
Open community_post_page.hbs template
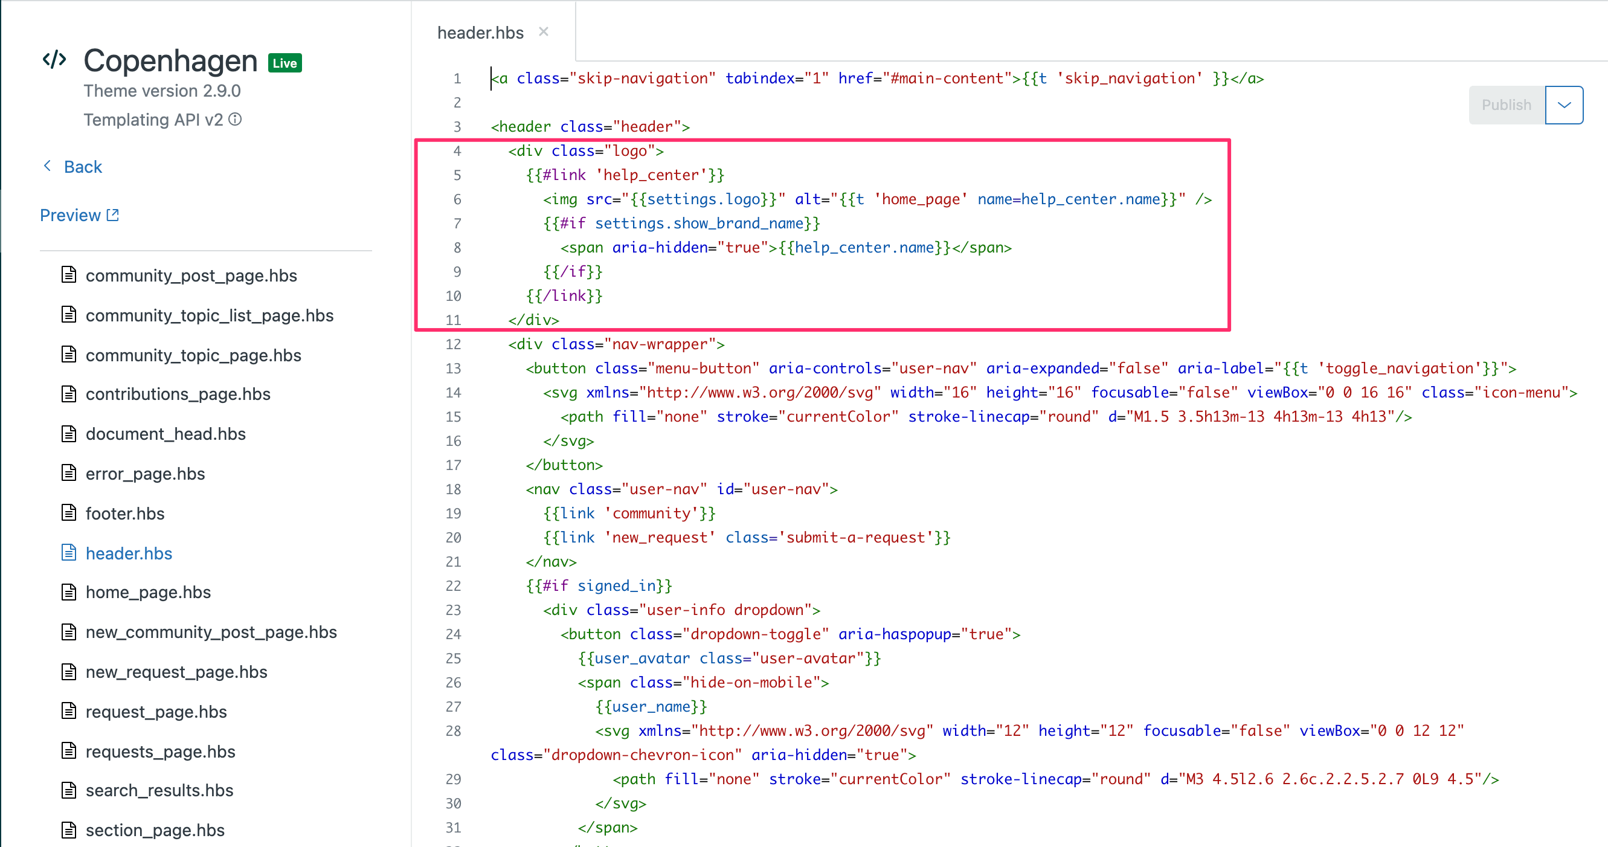click(191, 275)
